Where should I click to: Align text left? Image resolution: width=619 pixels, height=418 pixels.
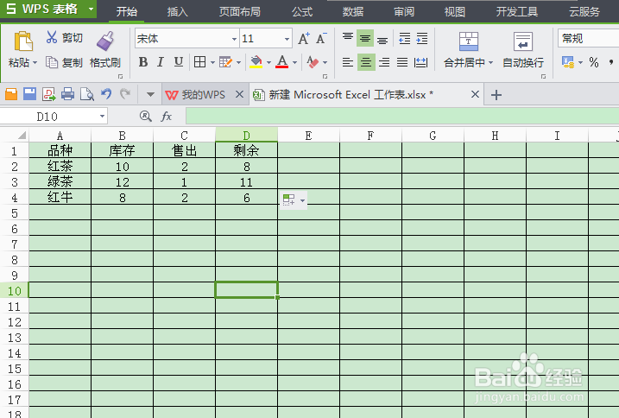347,62
